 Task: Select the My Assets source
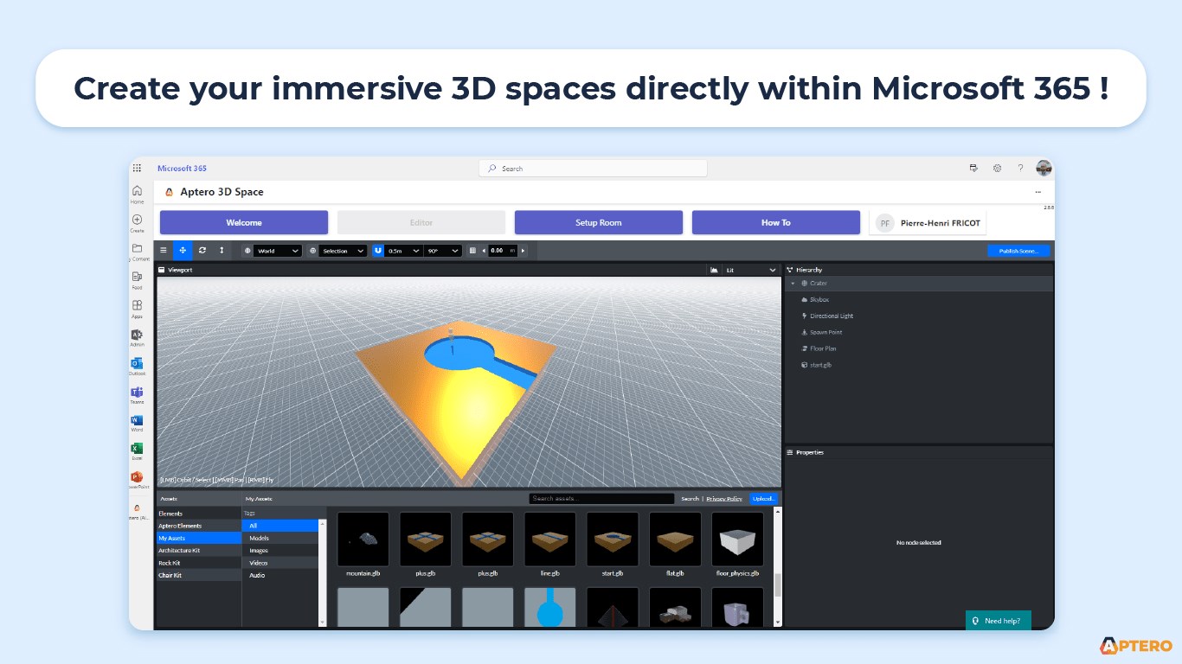point(199,538)
